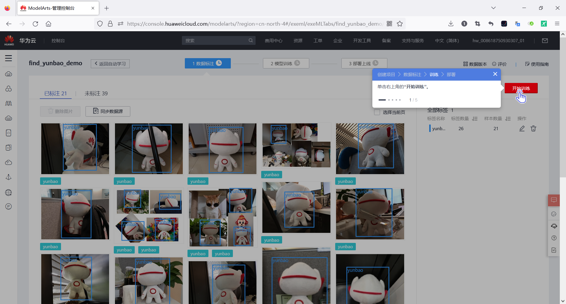Open the customer service headset icon

554,226
